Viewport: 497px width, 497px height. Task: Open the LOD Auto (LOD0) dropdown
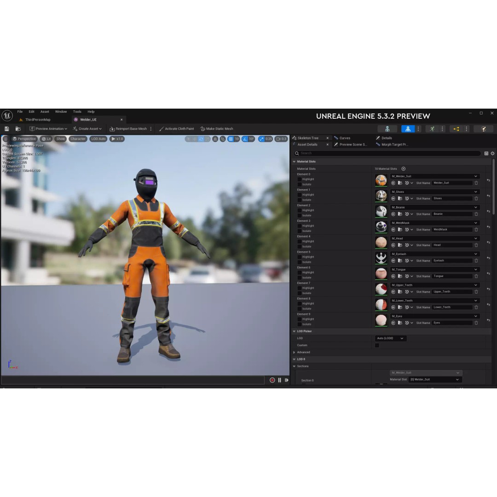point(390,338)
